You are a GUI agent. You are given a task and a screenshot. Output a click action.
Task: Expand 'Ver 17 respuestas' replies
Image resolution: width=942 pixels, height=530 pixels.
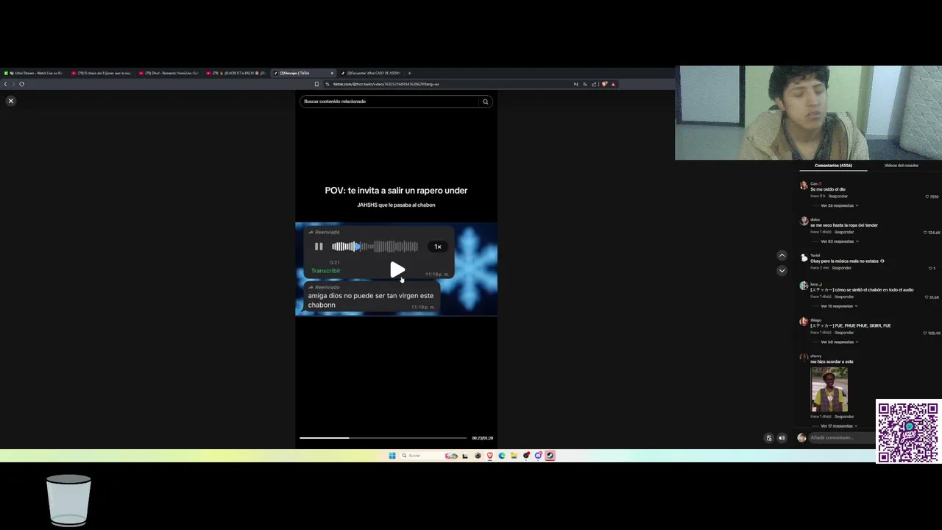point(839,426)
